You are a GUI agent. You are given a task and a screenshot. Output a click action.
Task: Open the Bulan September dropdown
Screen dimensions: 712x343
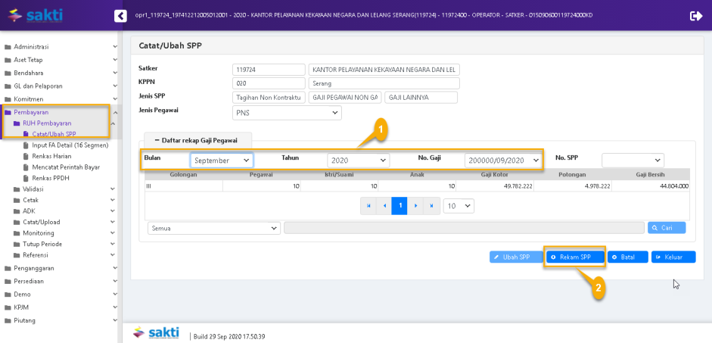[x=222, y=161]
